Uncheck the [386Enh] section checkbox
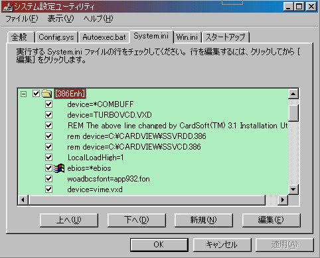 click(36, 94)
